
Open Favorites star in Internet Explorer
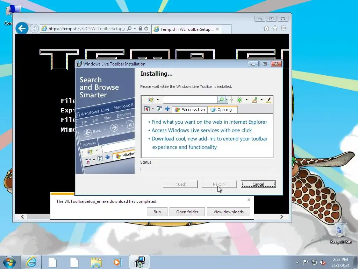[275, 28]
